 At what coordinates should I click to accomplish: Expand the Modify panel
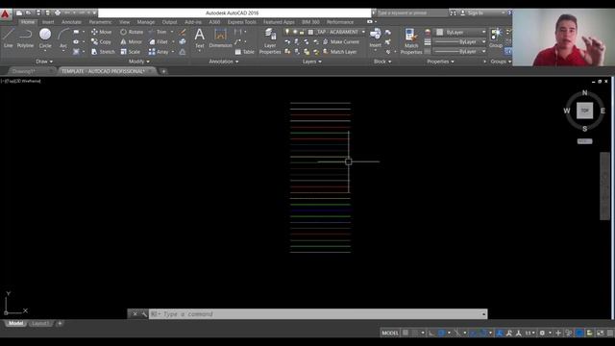(x=138, y=62)
